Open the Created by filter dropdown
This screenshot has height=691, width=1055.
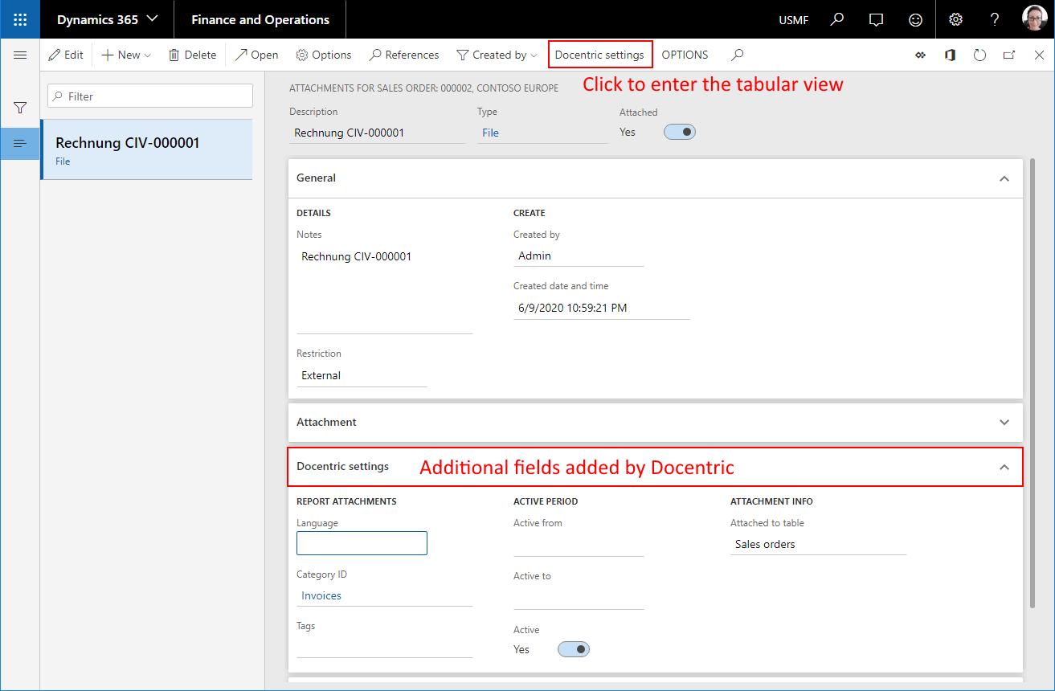497,55
